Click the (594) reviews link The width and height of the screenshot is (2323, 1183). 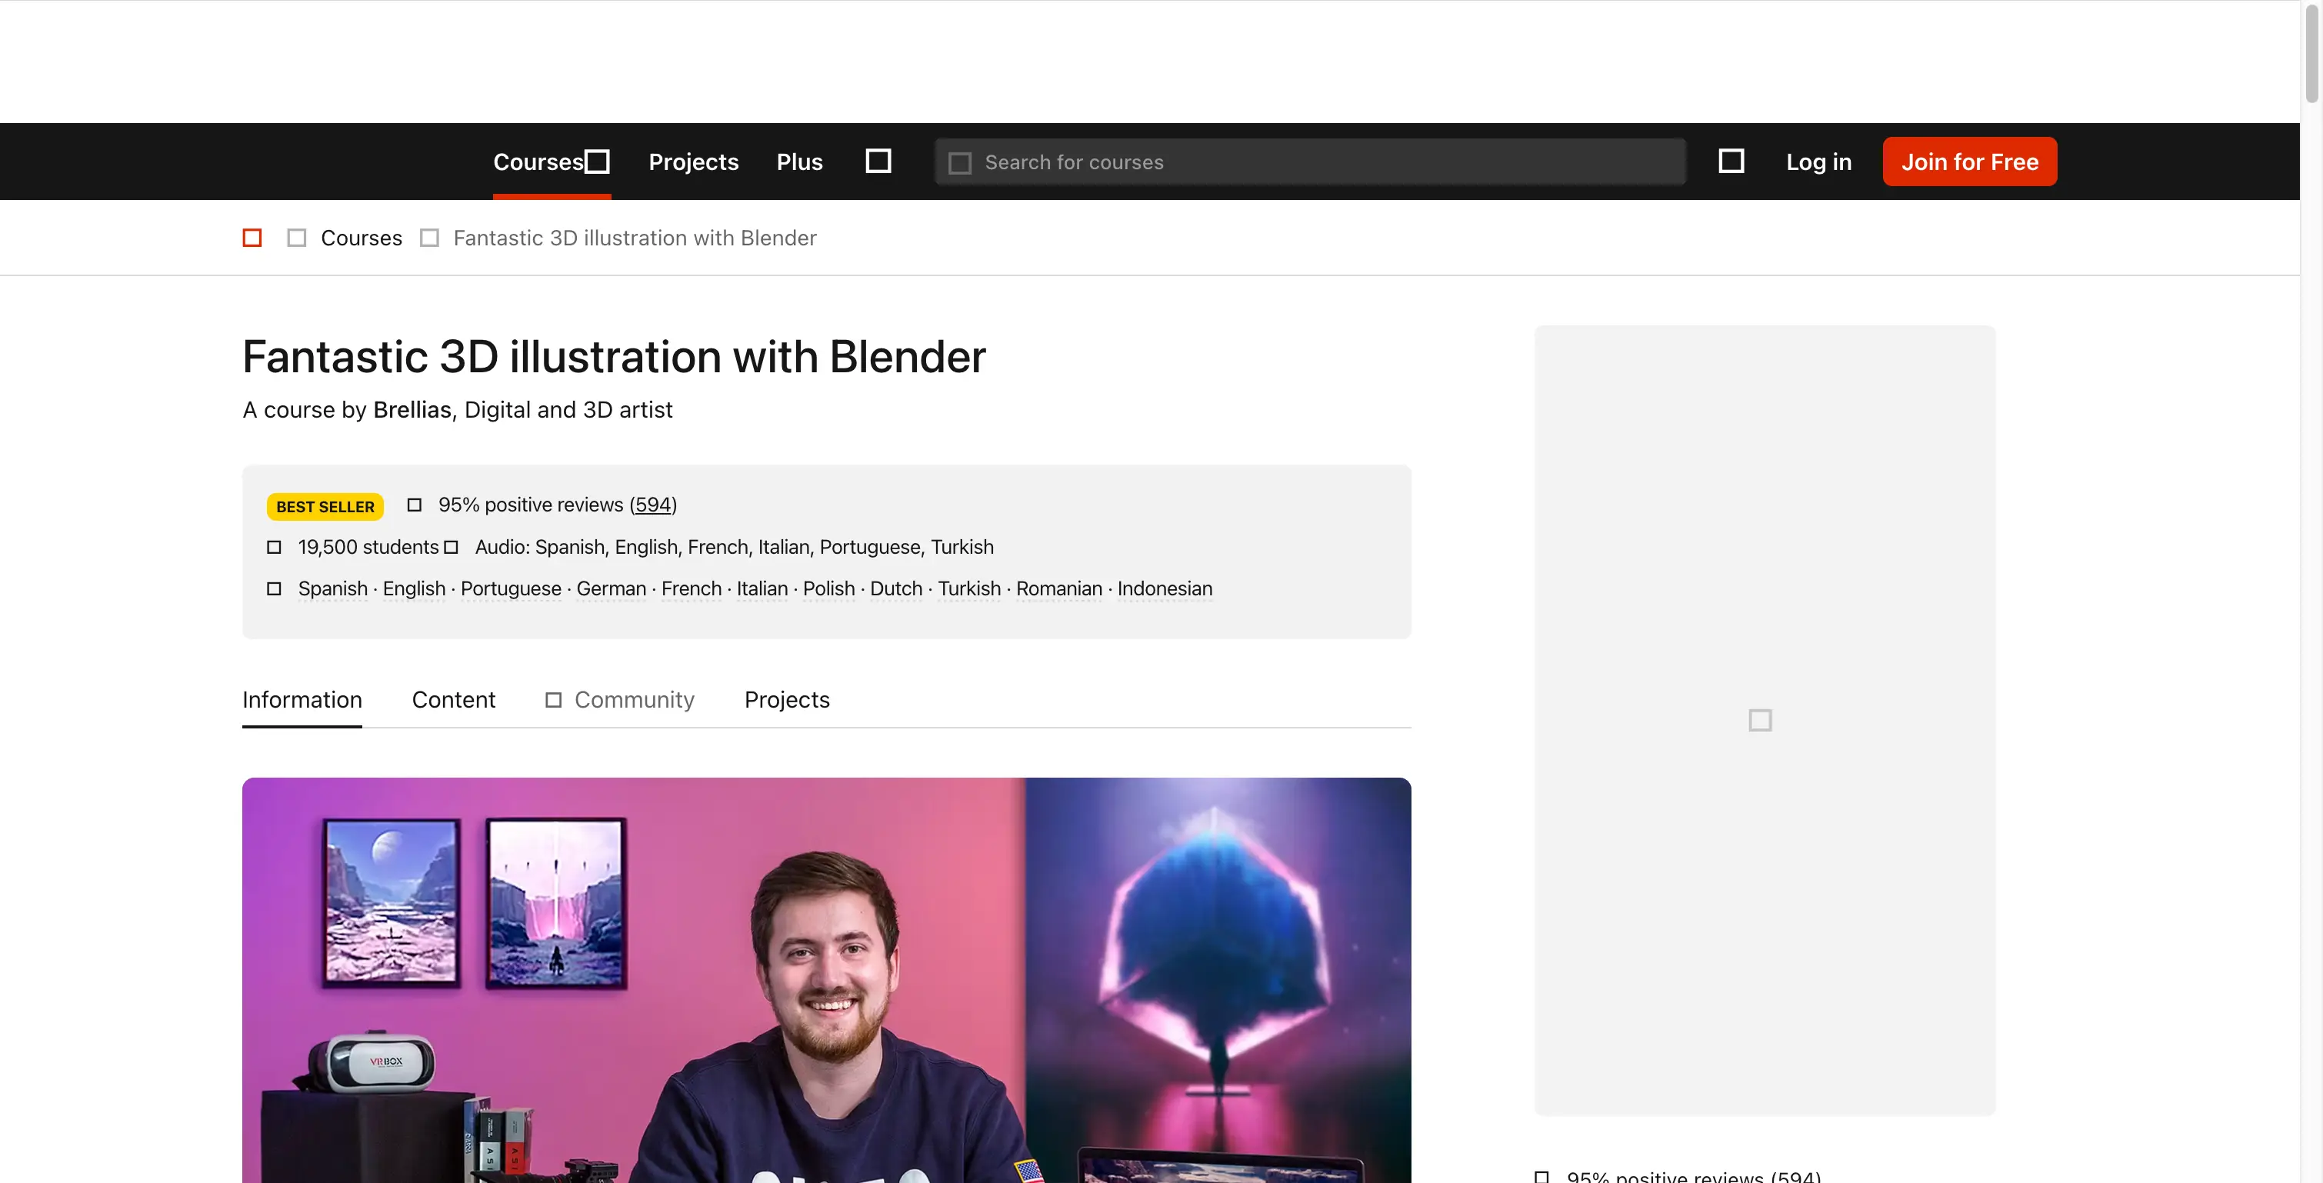tap(652, 504)
